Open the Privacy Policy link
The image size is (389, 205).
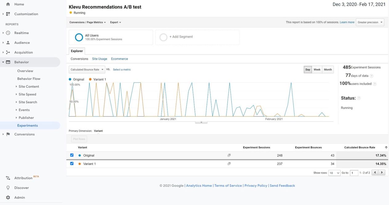(x=256, y=186)
